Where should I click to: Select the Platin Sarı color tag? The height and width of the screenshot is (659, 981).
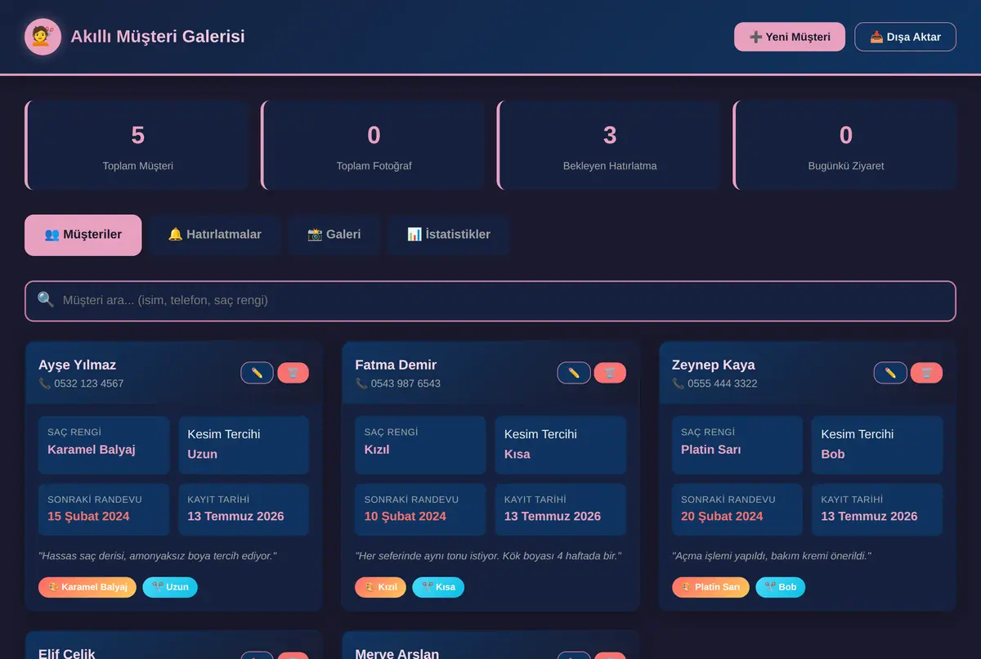[710, 587]
